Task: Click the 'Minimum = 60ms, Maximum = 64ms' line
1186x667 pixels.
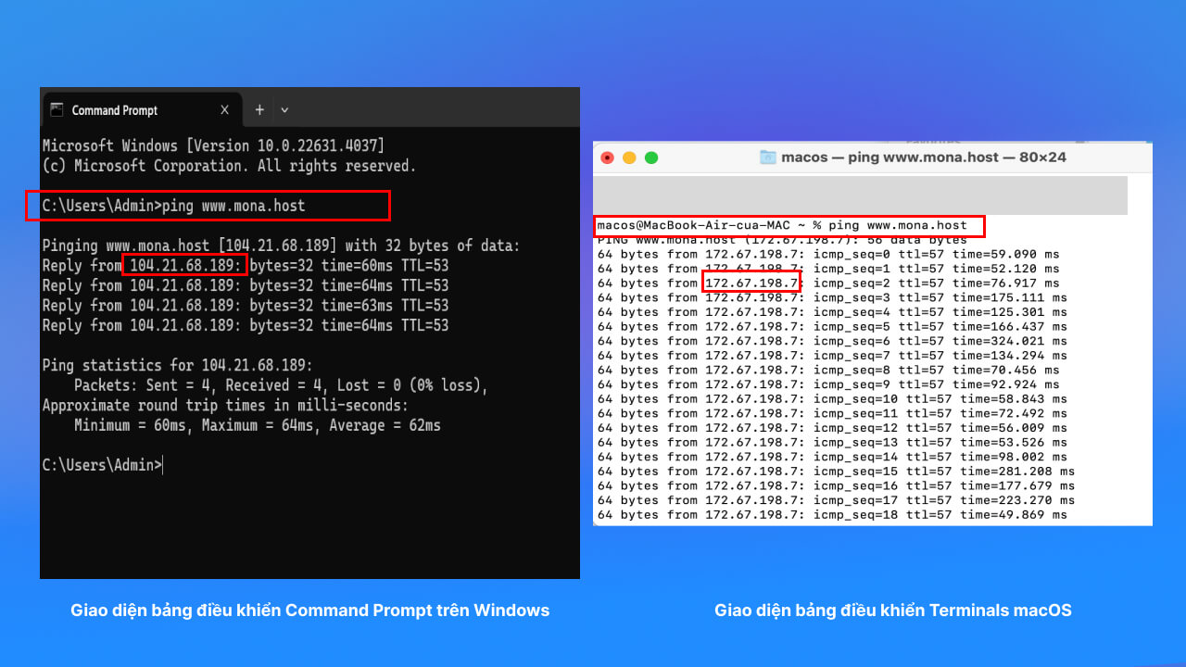Action: (258, 426)
